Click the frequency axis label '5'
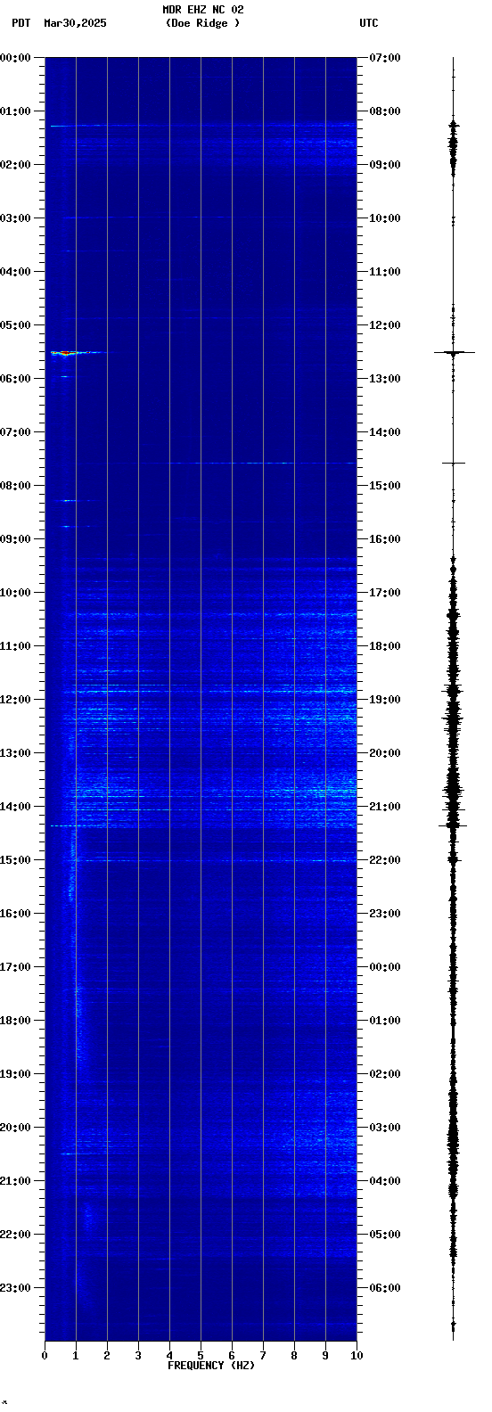 tap(201, 1356)
